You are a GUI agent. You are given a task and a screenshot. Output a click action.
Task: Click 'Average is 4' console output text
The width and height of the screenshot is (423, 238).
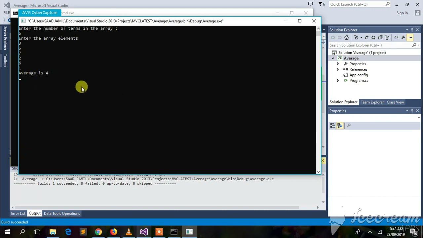[x=33, y=73]
